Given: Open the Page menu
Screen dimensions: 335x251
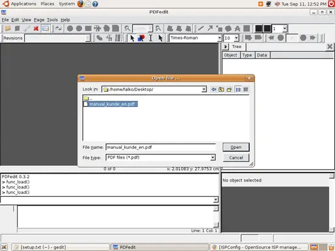Looking at the screenshot, I should tap(39, 20).
